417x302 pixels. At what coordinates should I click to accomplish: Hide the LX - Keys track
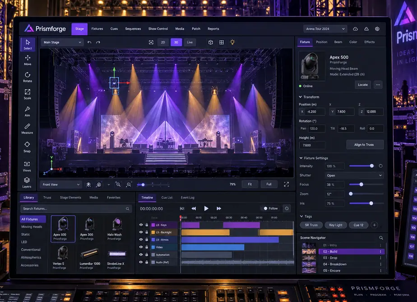(x=141, y=225)
